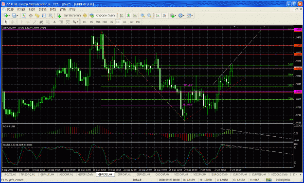Select the H4 timeframe

click(118, 22)
